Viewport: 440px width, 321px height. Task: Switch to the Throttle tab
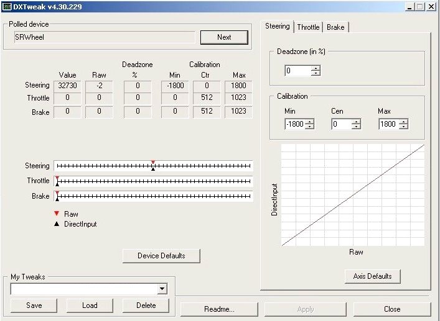(x=308, y=27)
